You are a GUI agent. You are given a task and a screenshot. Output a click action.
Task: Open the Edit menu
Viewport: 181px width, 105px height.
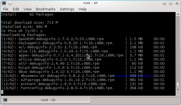[x=16, y=9]
